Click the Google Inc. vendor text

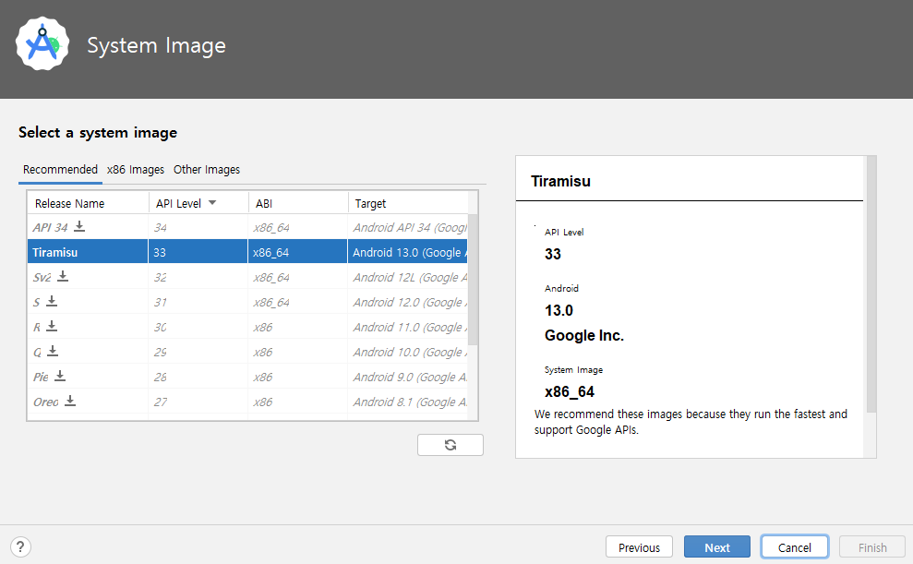(x=584, y=335)
